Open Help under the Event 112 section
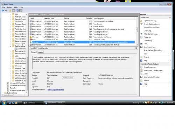 pos(146,84)
